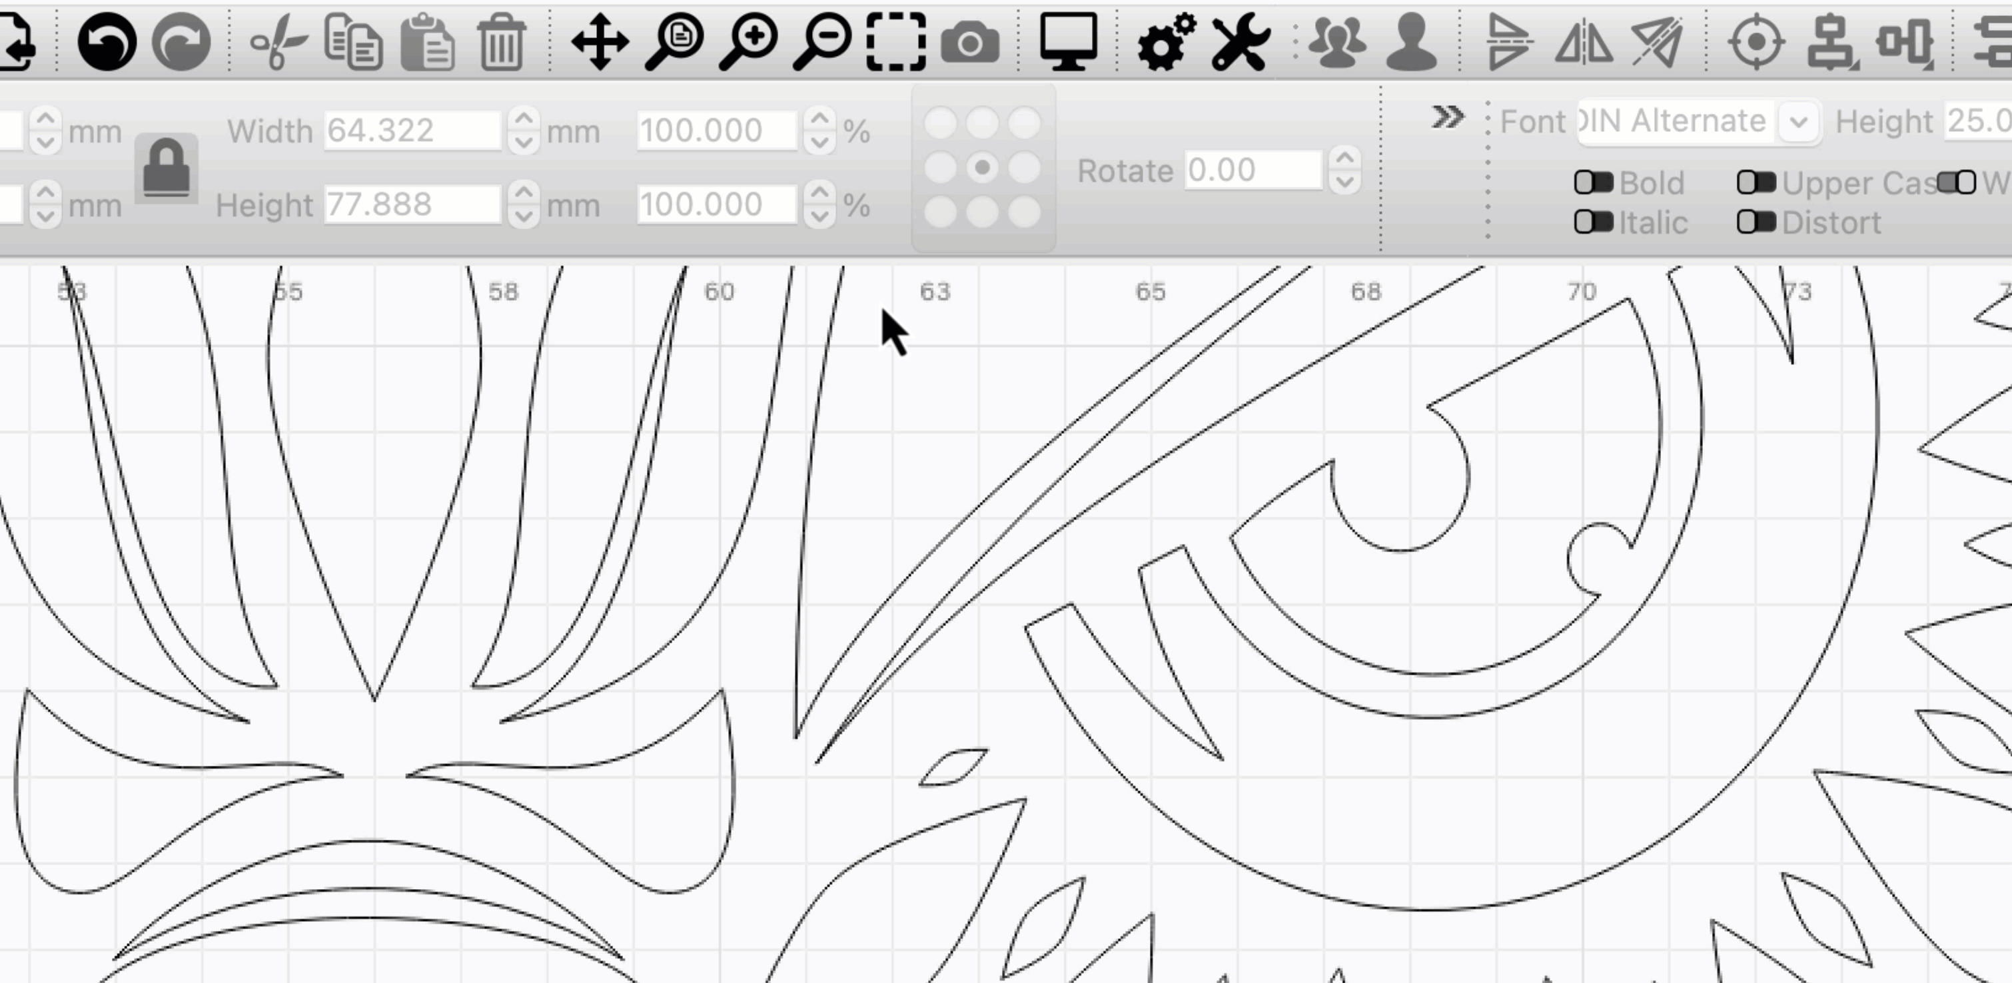Enable the Italic text switch

(x=1594, y=222)
